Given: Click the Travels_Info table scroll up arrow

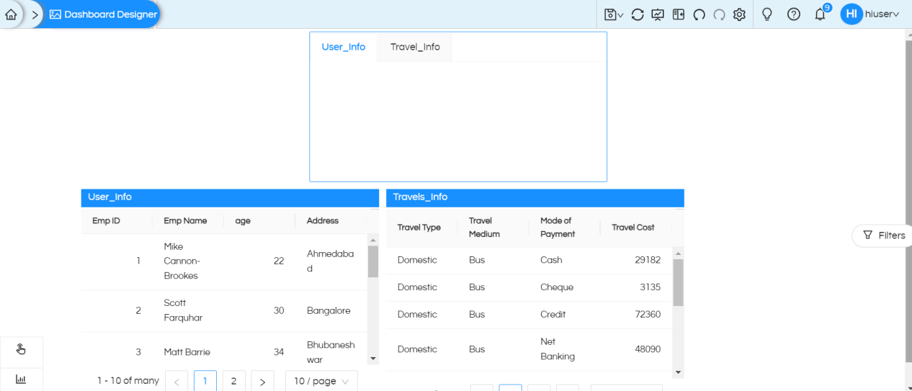Looking at the screenshot, I should 678,253.
